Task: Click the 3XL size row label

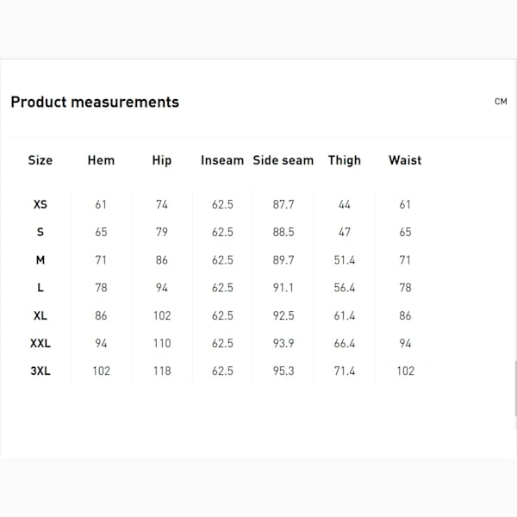Action: tap(40, 371)
